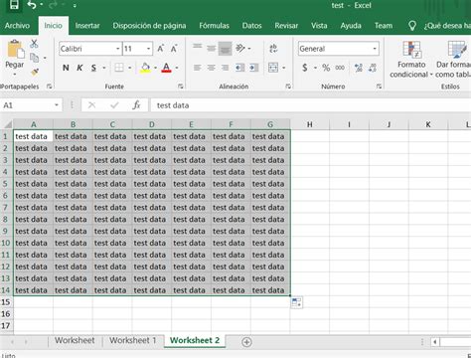Click the Copy icon in Portapapeles
The image size is (471, 358).
pyautogui.click(x=34, y=58)
